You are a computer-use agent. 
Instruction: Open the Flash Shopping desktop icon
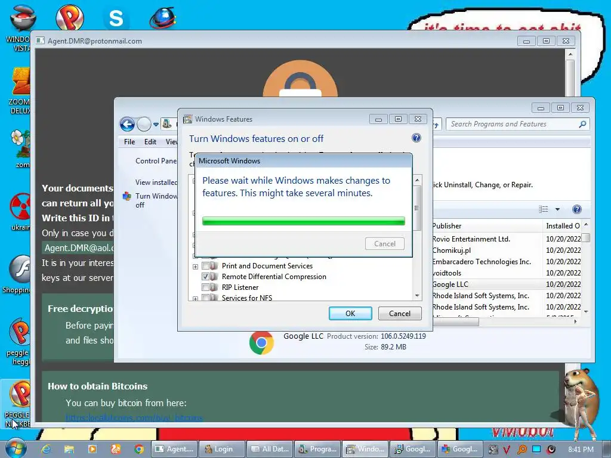click(17, 274)
